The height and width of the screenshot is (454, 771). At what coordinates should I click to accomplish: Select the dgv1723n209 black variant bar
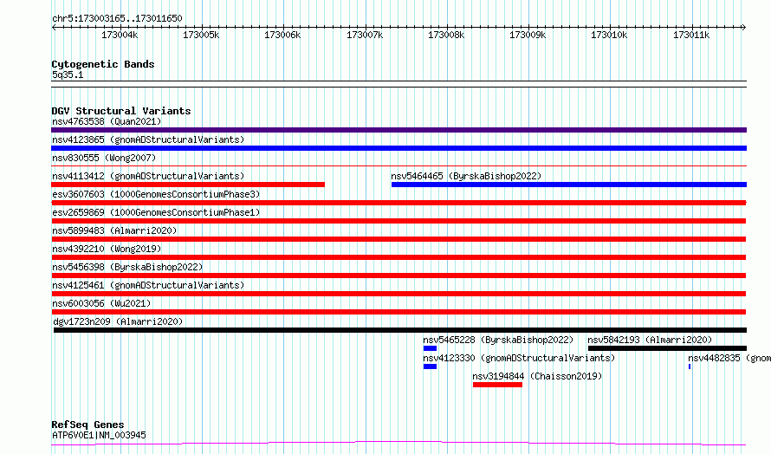[399, 330]
